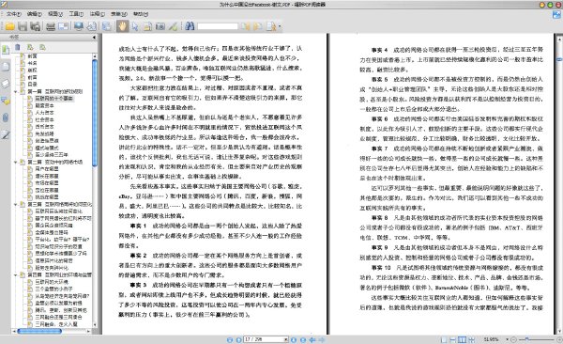Open the 社会资本 bookmark
The height and width of the screenshot is (344, 563).
[44, 119]
